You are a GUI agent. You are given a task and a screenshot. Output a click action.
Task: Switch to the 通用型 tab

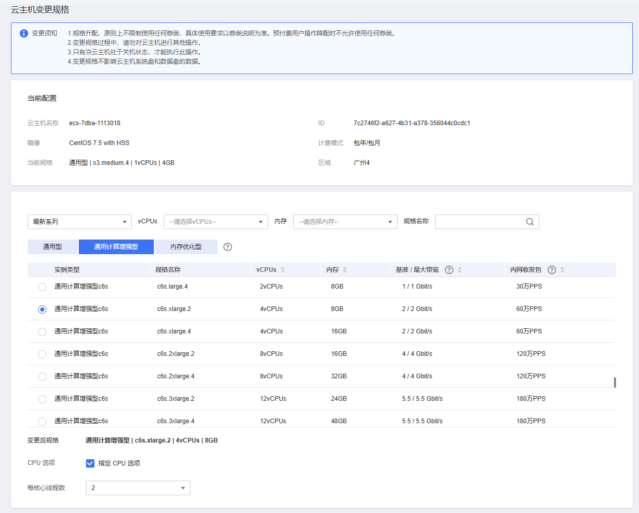(x=53, y=247)
